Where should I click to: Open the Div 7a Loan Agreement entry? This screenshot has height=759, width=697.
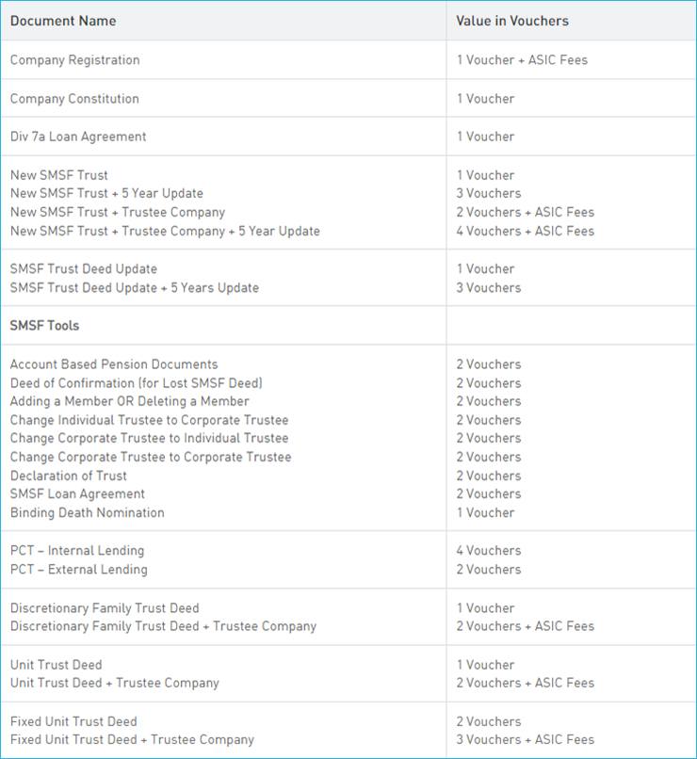pyautogui.click(x=78, y=137)
